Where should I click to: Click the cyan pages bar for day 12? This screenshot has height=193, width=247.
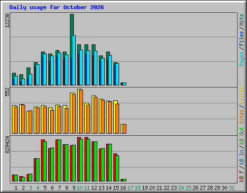pos(96,68)
